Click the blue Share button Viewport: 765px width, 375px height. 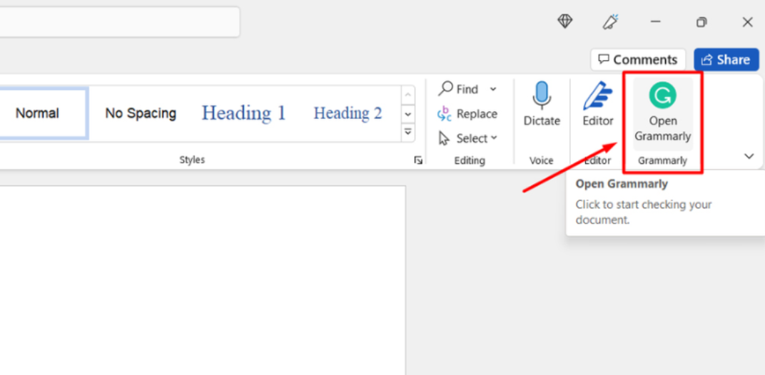tap(726, 59)
